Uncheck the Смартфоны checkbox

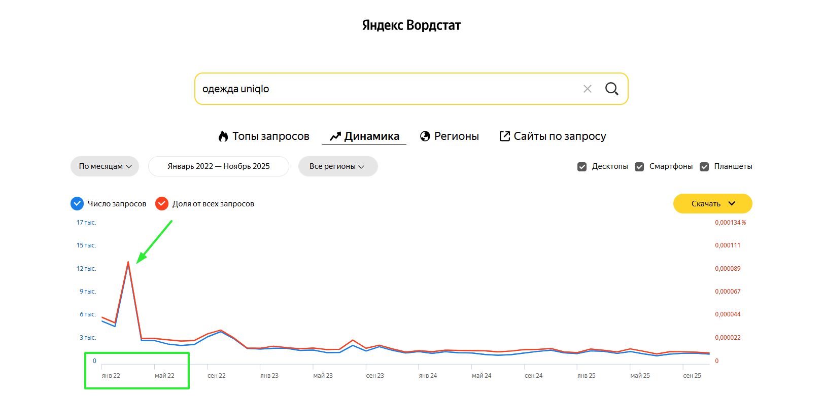pos(639,166)
